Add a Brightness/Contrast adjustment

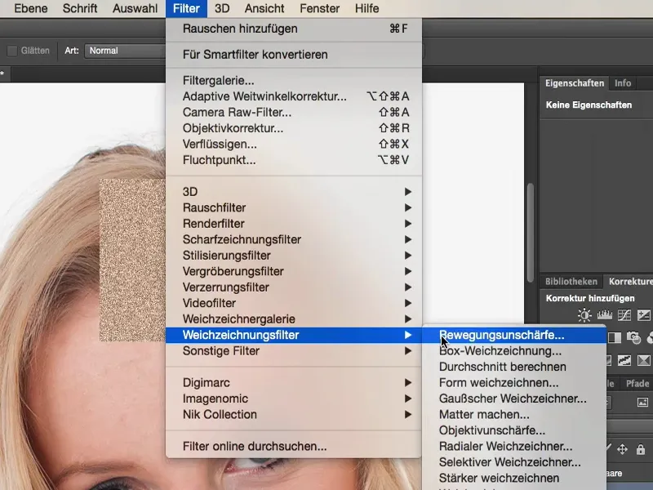(584, 315)
